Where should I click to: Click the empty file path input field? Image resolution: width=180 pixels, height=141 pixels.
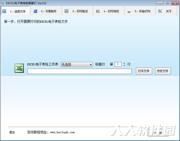click(x=79, y=71)
